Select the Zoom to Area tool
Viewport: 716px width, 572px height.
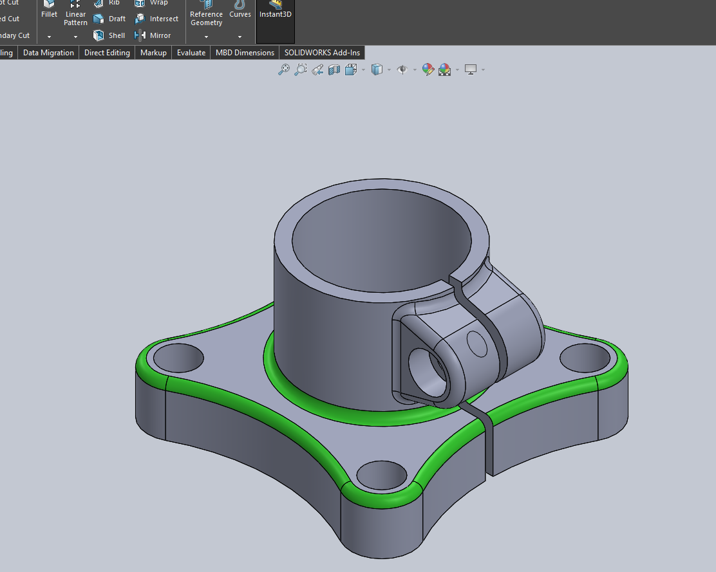coord(300,69)
